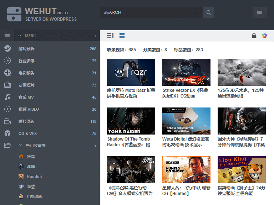The height and width of the screenshot is (205, 274).
Task: Open the Call of Duty Cold War thumbnail
Action: 131,170
